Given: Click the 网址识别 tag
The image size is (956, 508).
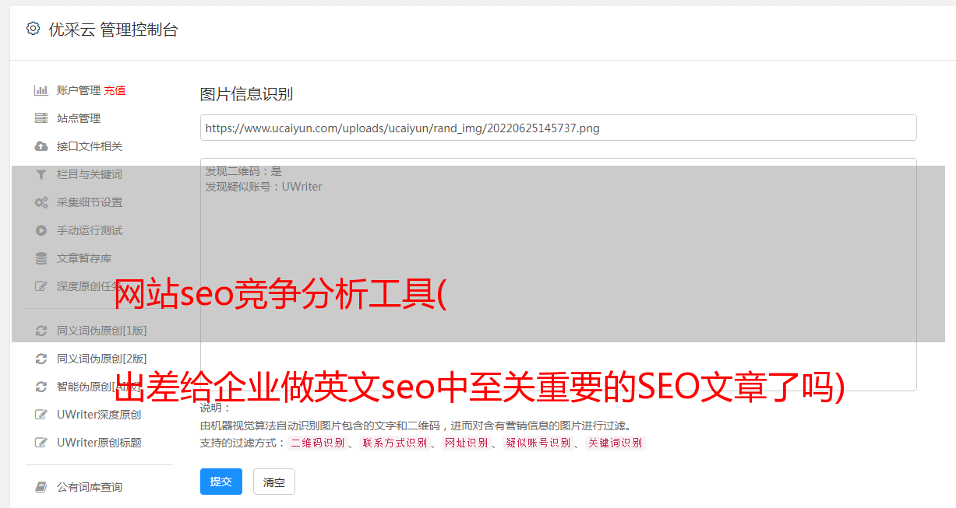Looking at the screenshot, I should point(466,443).
